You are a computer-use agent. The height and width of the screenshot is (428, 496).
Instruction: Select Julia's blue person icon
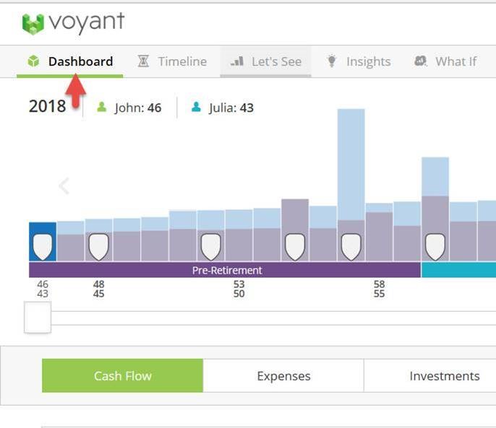coord(196,108)
